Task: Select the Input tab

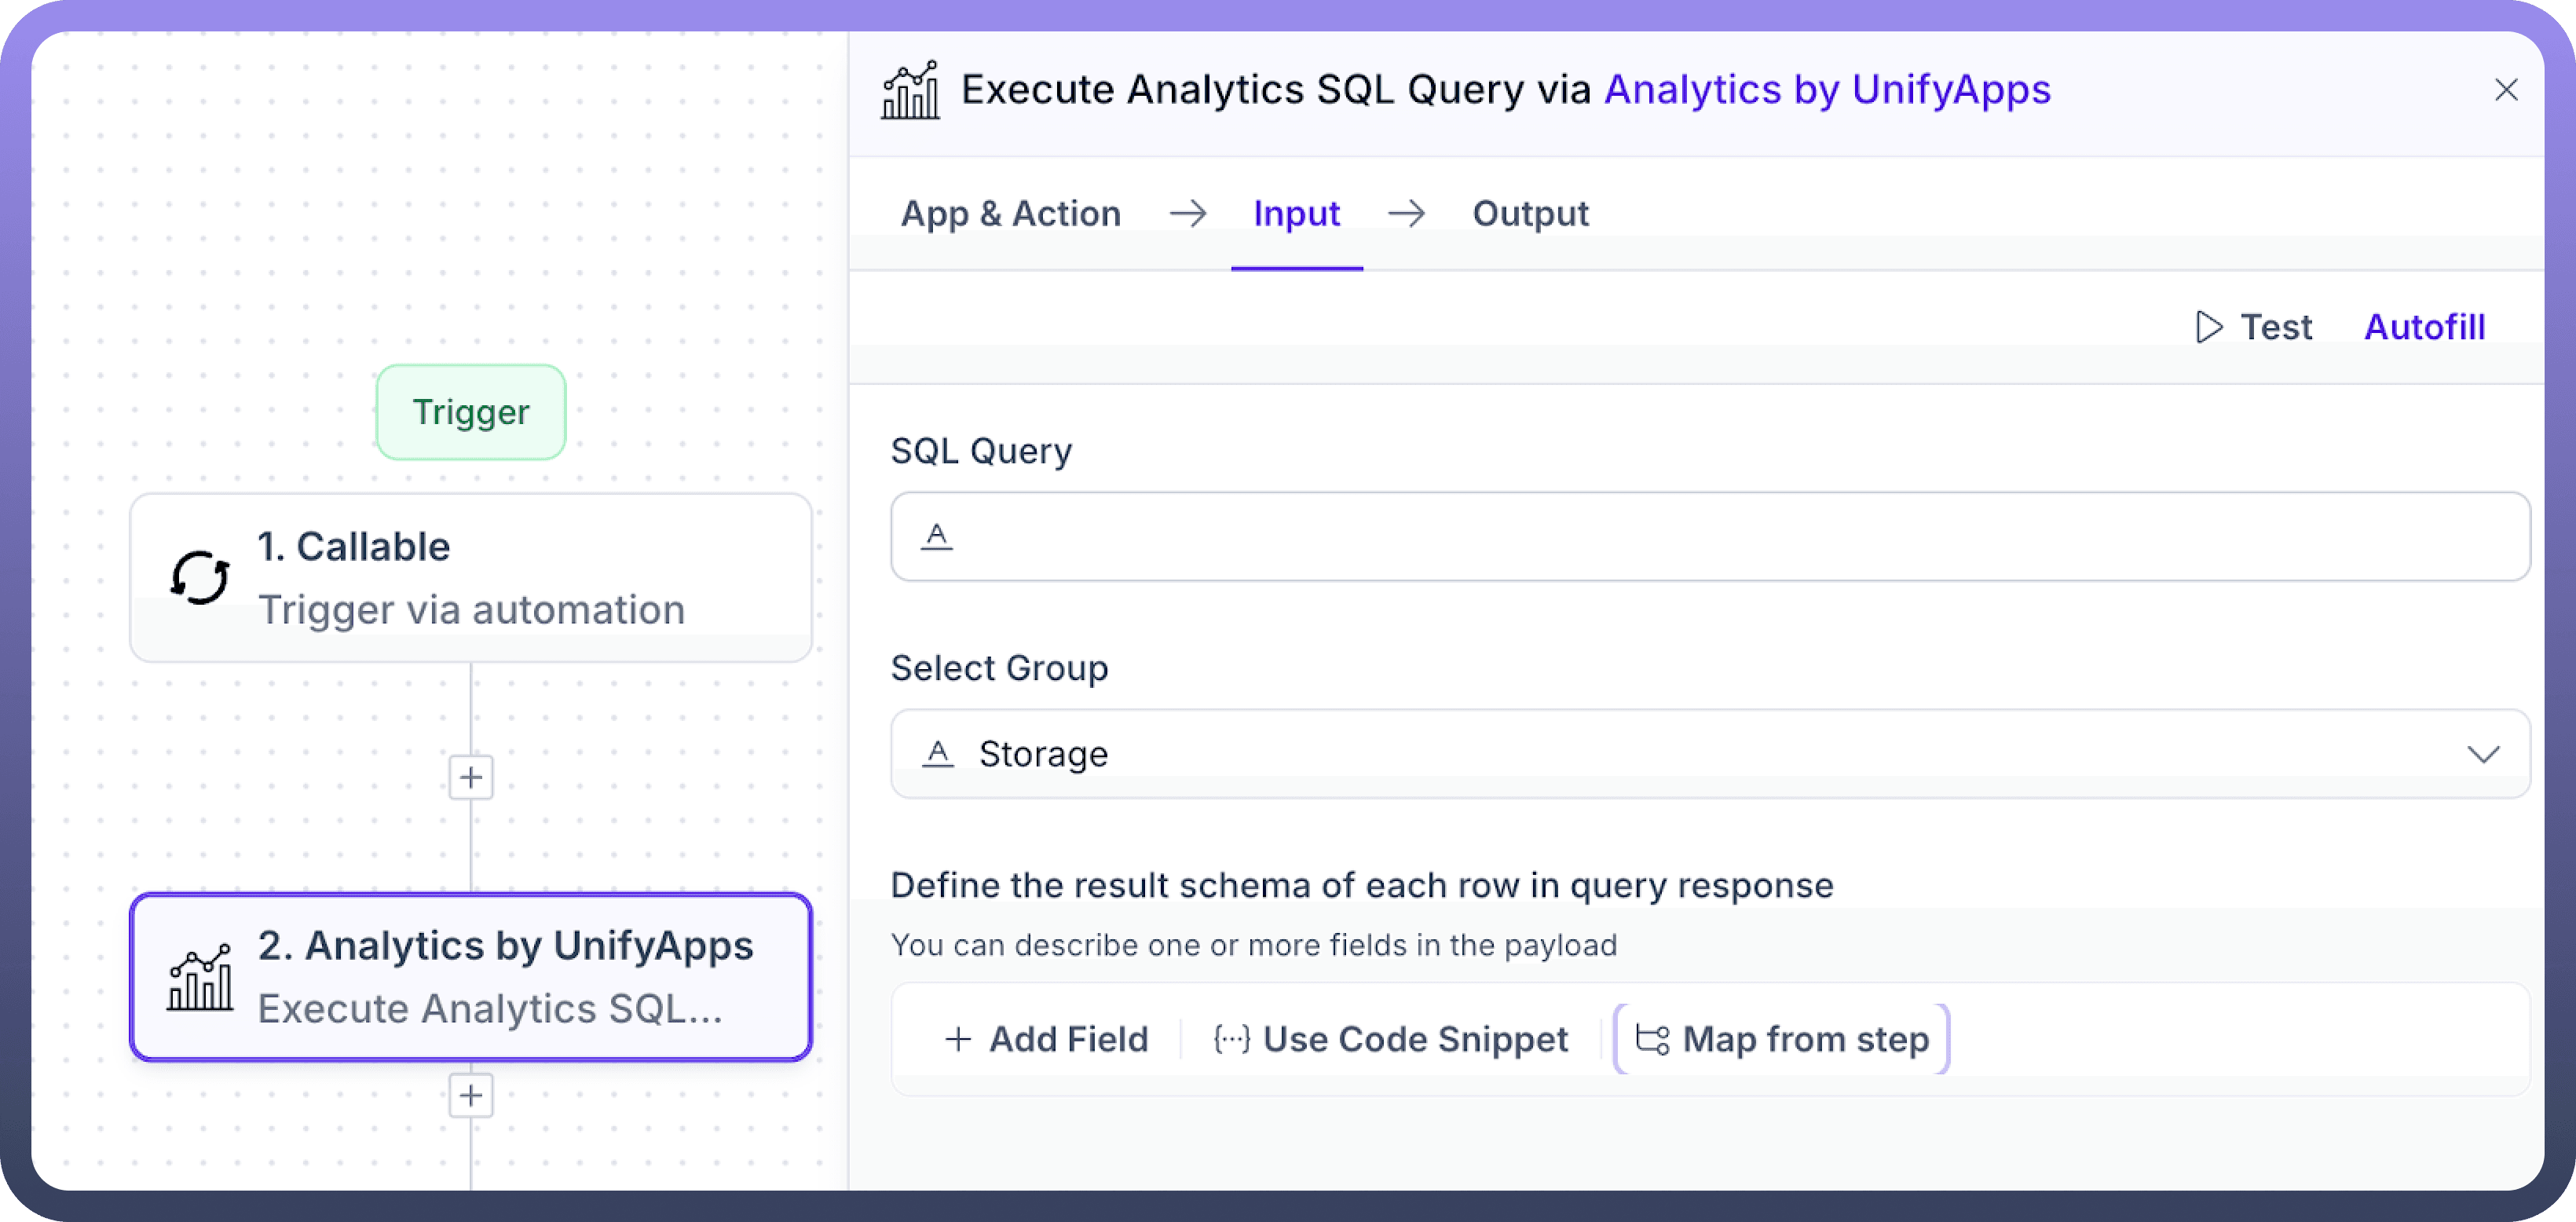Action: 1296,214
